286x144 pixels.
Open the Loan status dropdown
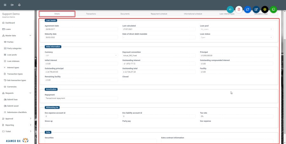pos(236,37)
